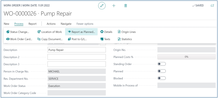Image resolution: width=218 pixels, height=98 pixels.
Task: Open the Statistics action
Action: click(x=125, y=39)
